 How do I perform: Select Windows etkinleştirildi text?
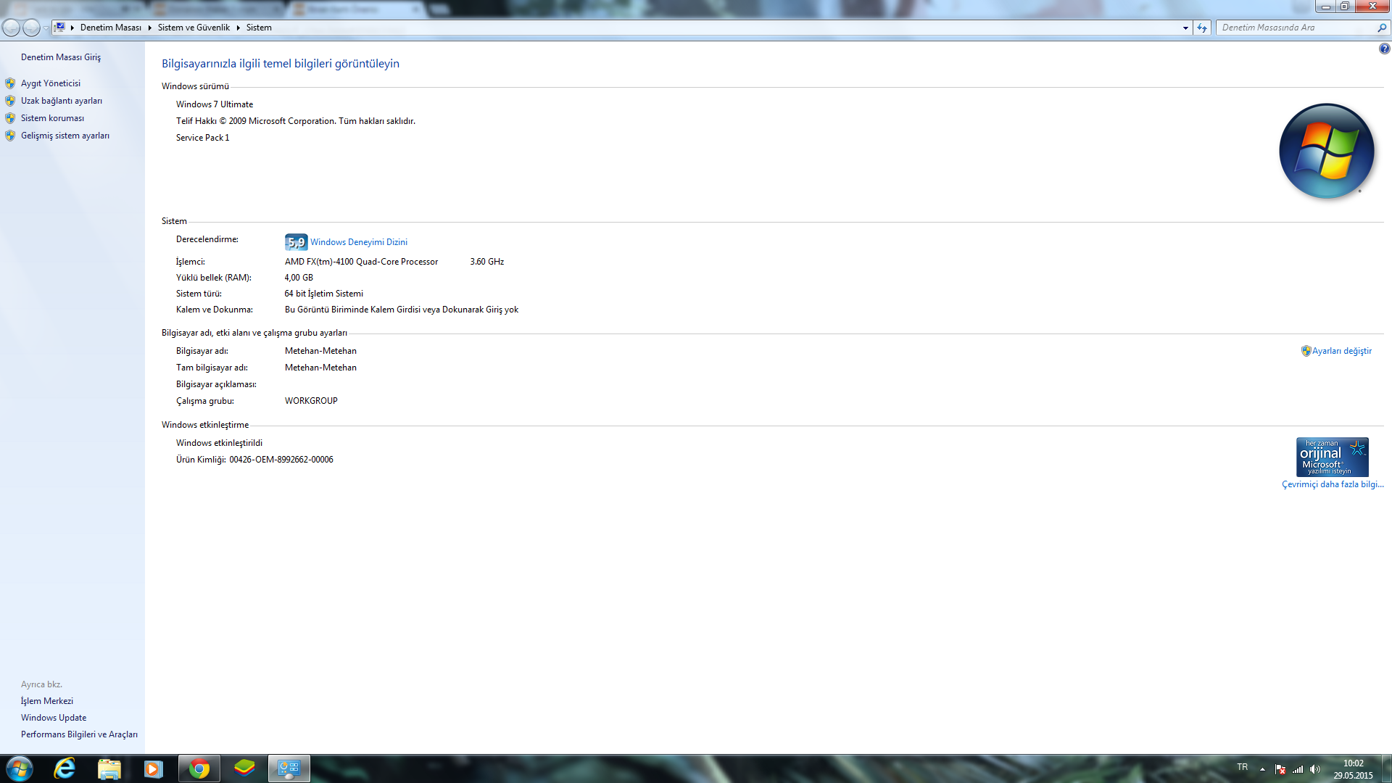219,443
